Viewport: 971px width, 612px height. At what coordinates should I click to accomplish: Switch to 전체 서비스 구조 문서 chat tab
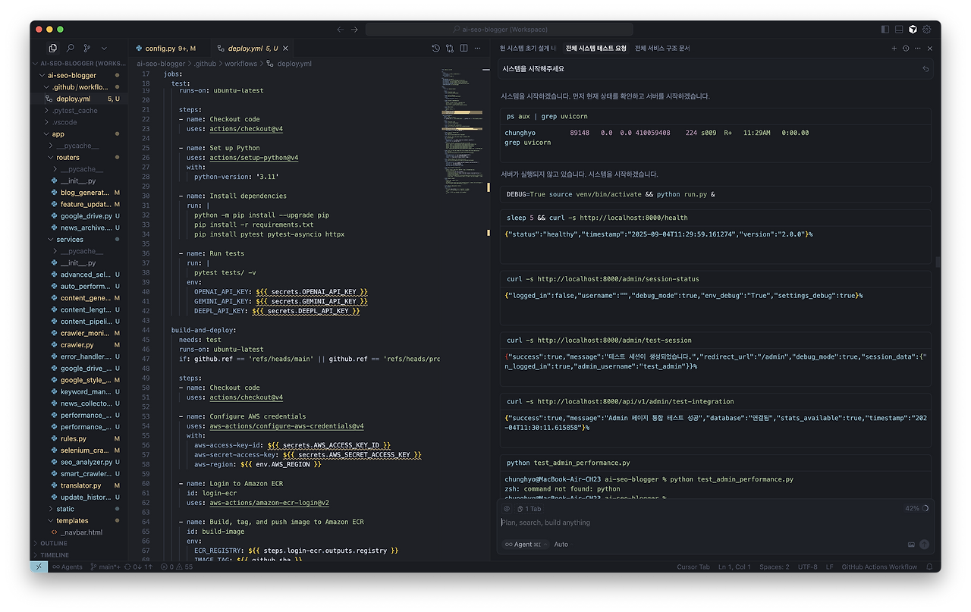coord(662,49)
